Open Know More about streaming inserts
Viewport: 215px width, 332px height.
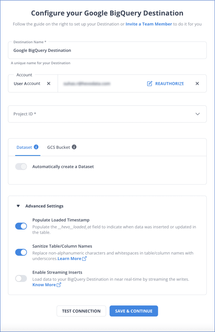44,285
